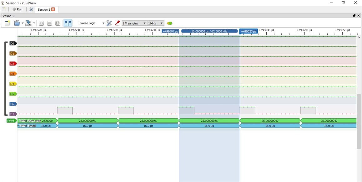Click the open file folder icon
Viewport: 362px width, 182px height.
pyautogui.click(x=17, y=23)
